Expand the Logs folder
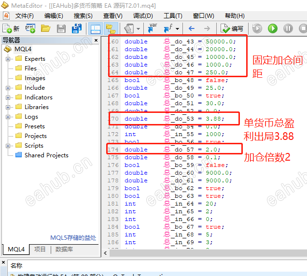 (x=8, y=117)
